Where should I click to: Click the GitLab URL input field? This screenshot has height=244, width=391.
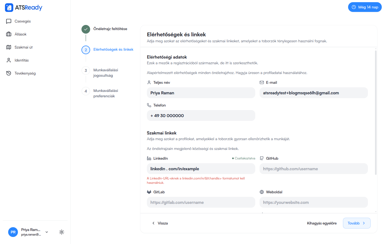pos(201,202)
